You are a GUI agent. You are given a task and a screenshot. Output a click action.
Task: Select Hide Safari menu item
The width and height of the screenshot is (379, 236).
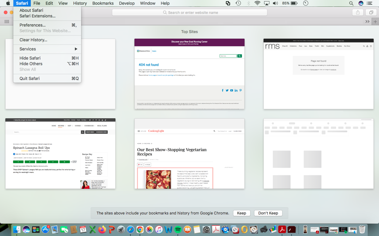click(47, 58)
